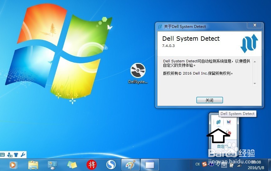Image resolution: width=271 pixels, height=171 pixels.
Task: Click the Sogou S input method tray icon
Action: 205,164
